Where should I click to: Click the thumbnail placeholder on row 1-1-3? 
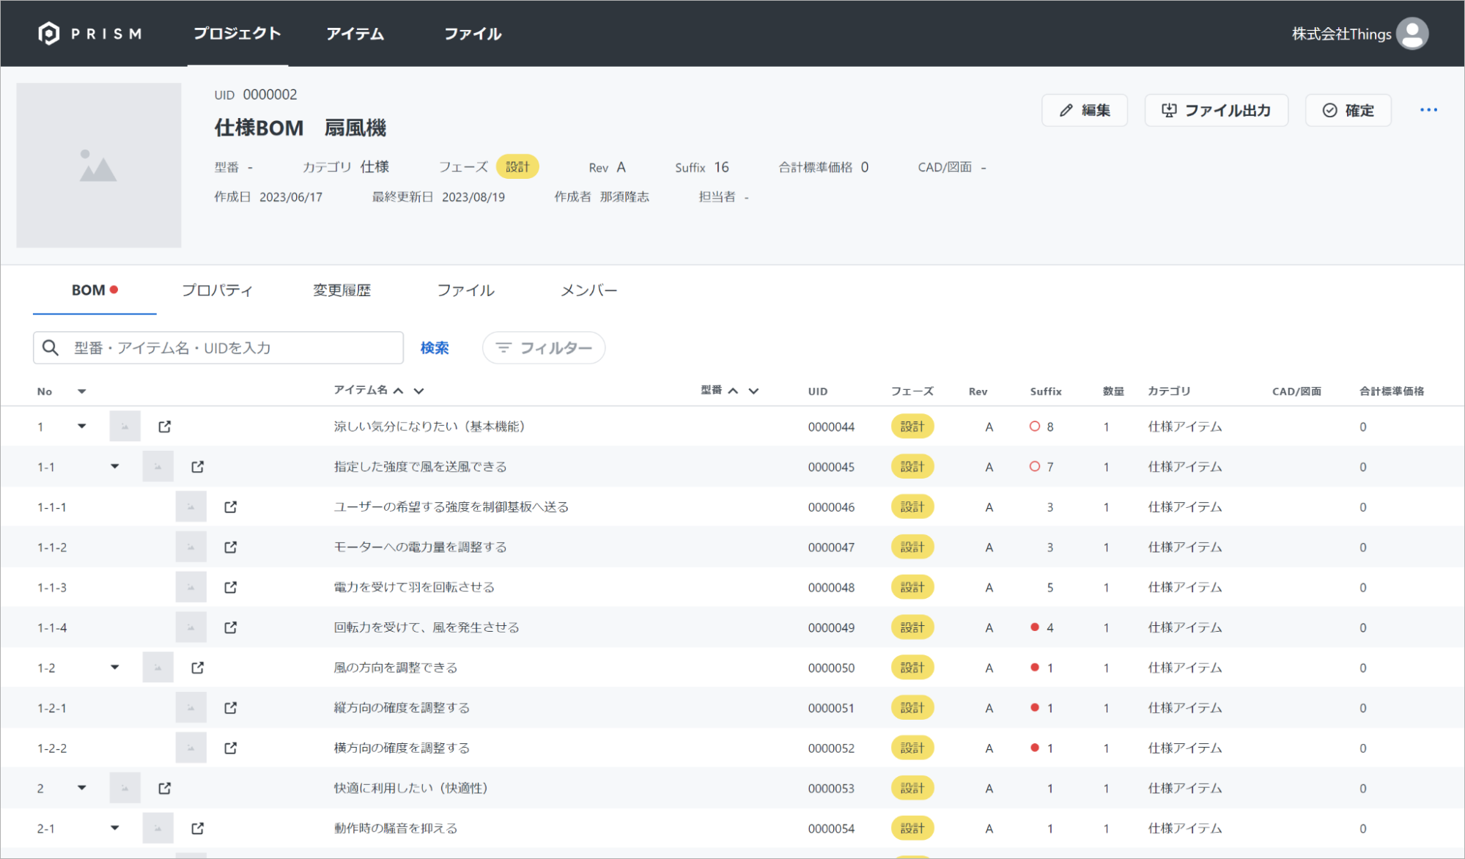click(191, 586)
